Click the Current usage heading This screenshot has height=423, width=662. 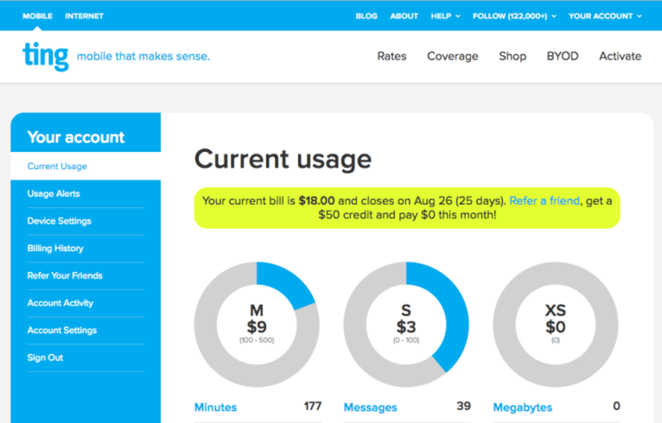click(x=283, y=159)
